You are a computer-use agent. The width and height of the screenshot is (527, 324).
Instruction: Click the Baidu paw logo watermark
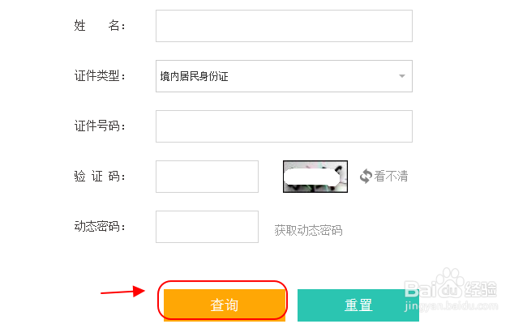[x=450, y=283]
